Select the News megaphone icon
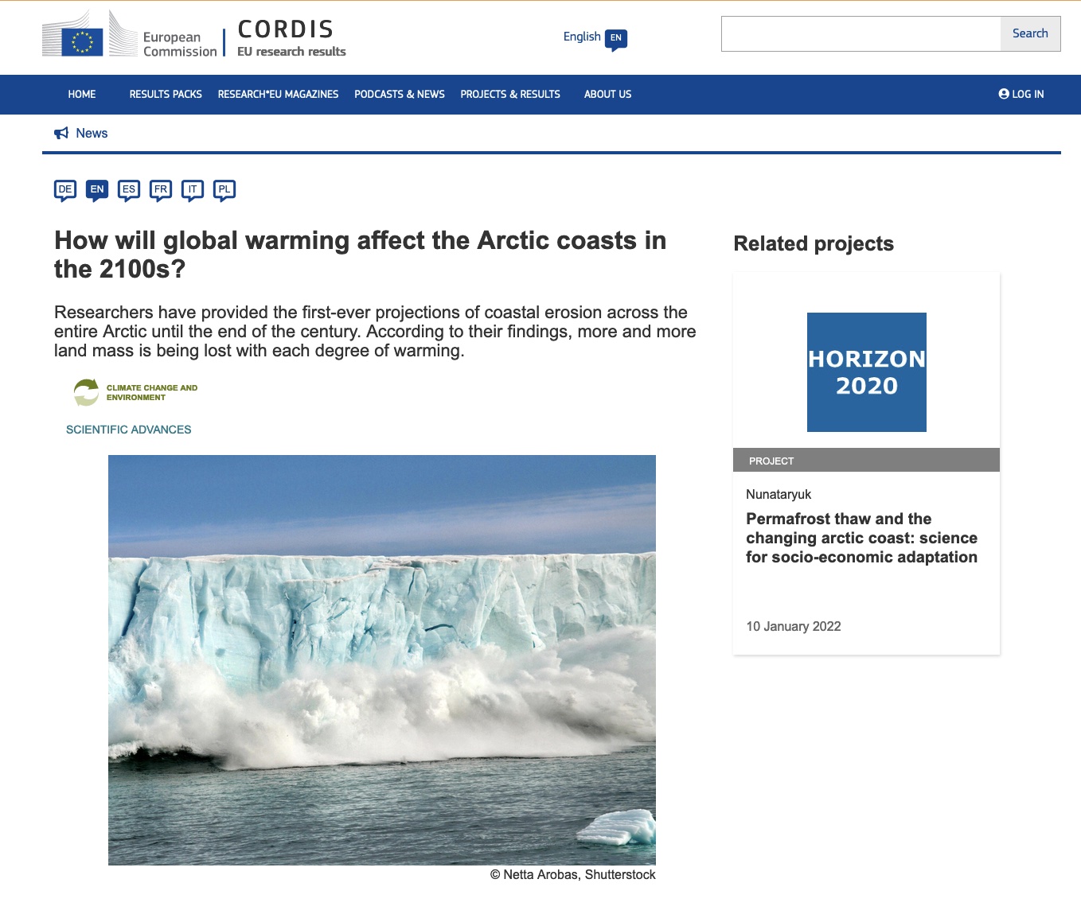 [x=62, y=133]
